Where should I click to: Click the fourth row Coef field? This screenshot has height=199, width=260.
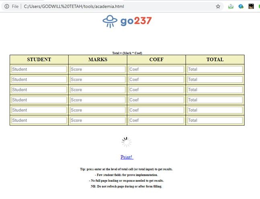pos(156,100)
